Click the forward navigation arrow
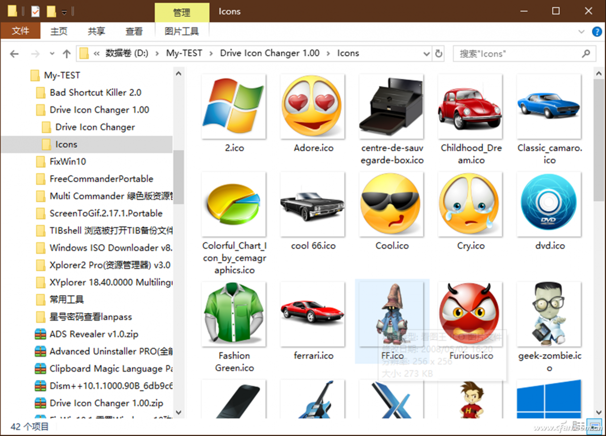 coord(35,53)
